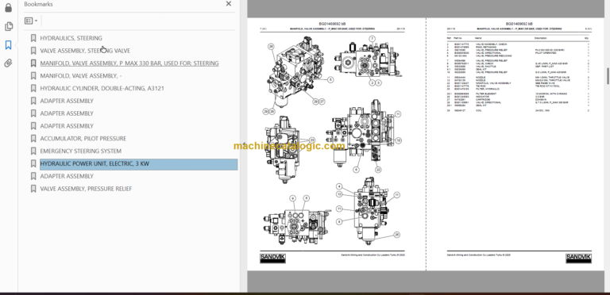Close the Bookmarks panel
Screen dimensions: 610x295
(229, 4)
